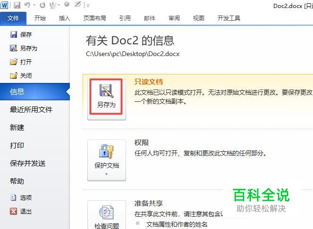Click the Word application icon in title bar
The image size is (313, 229).
[x=4, y=5]
